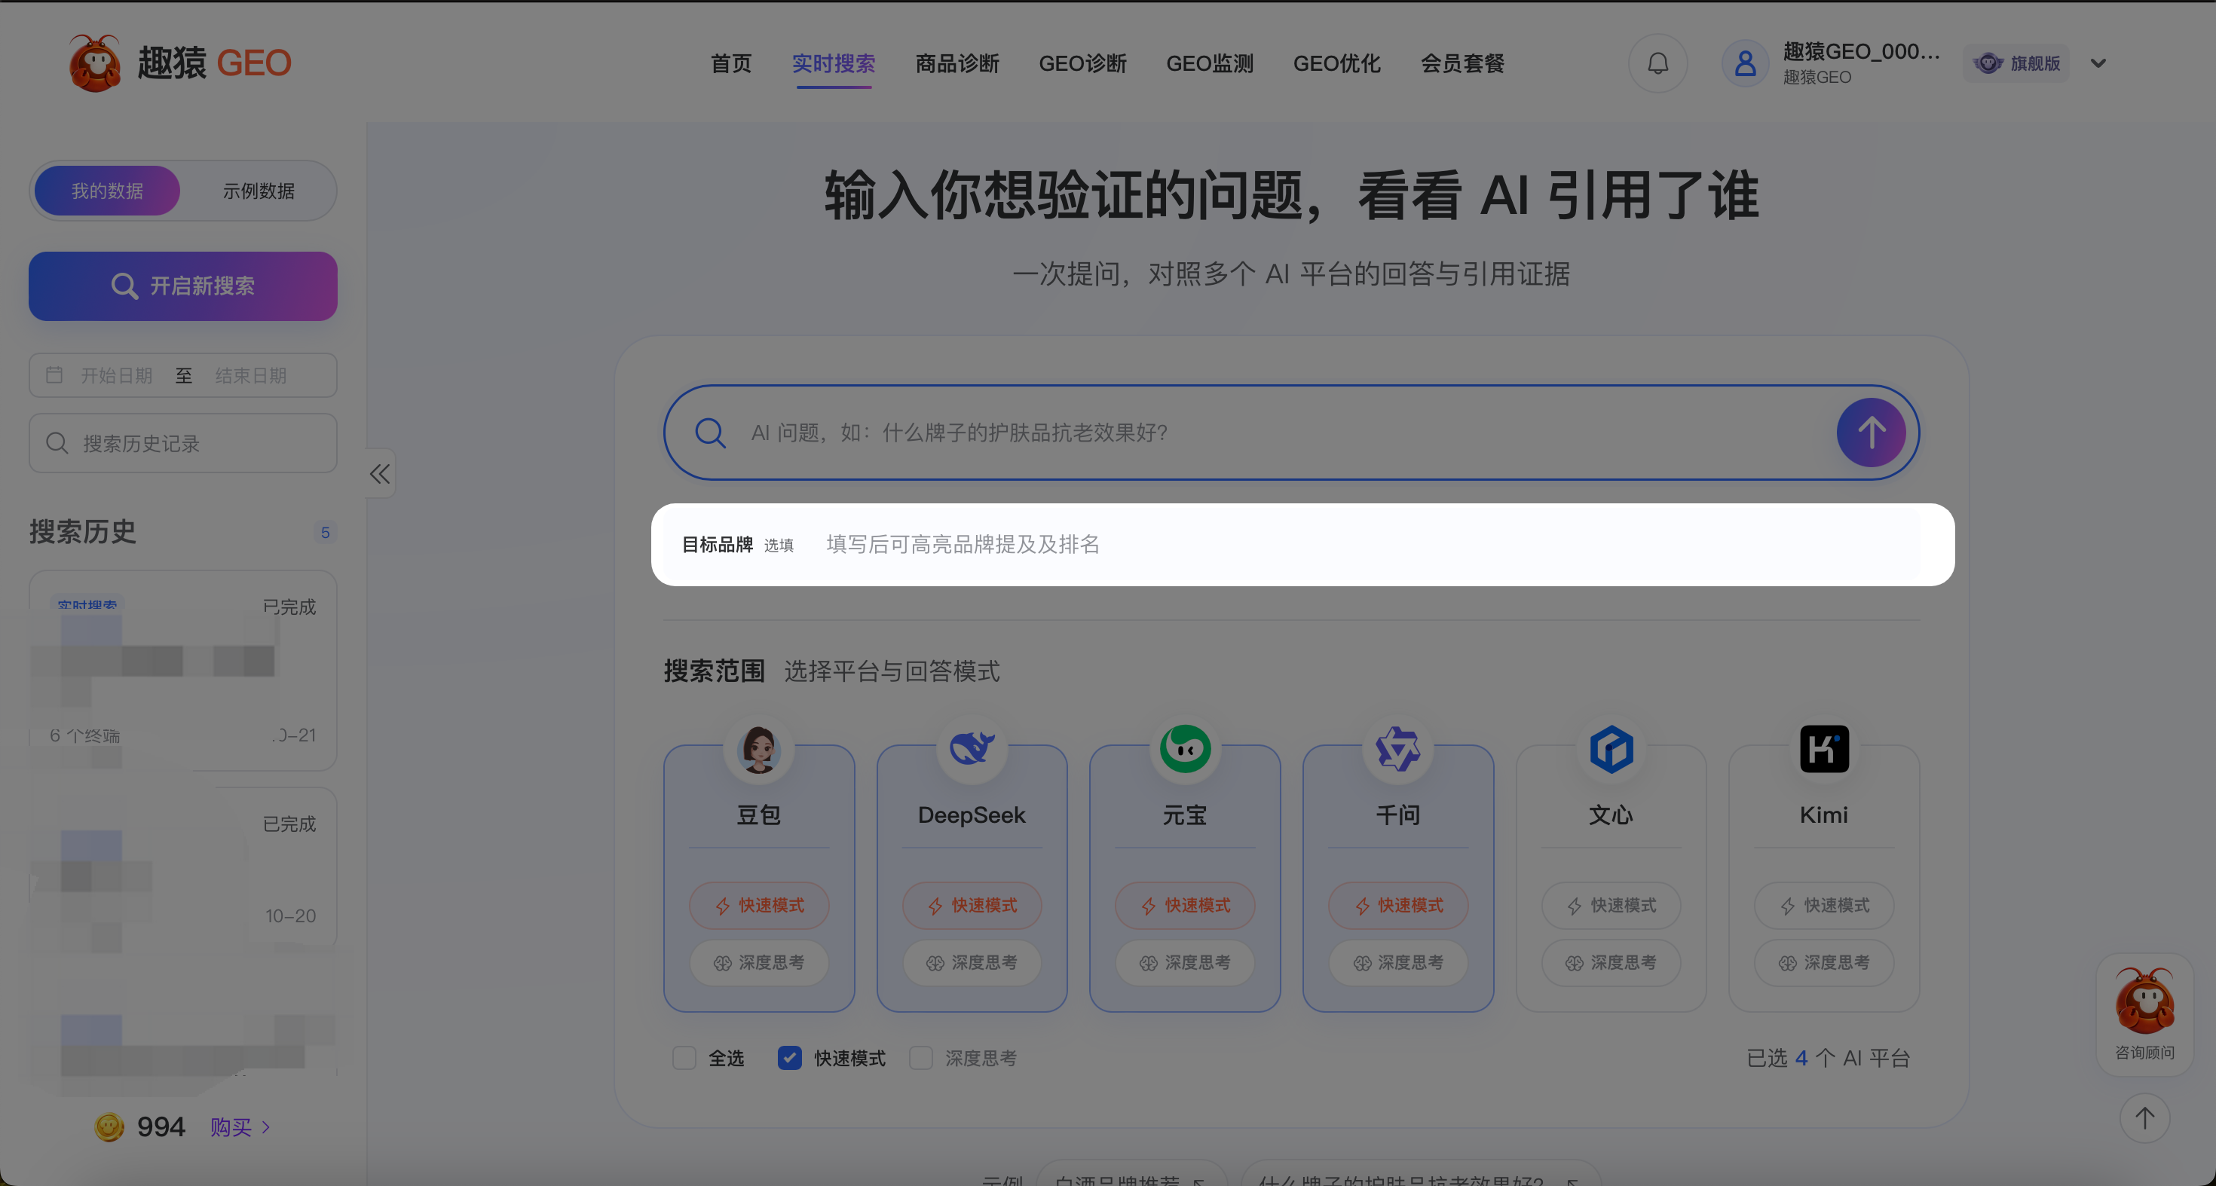2216x1186 pixels.
Task: Select the 千问 platform icon
Action: click(1398, 749)
